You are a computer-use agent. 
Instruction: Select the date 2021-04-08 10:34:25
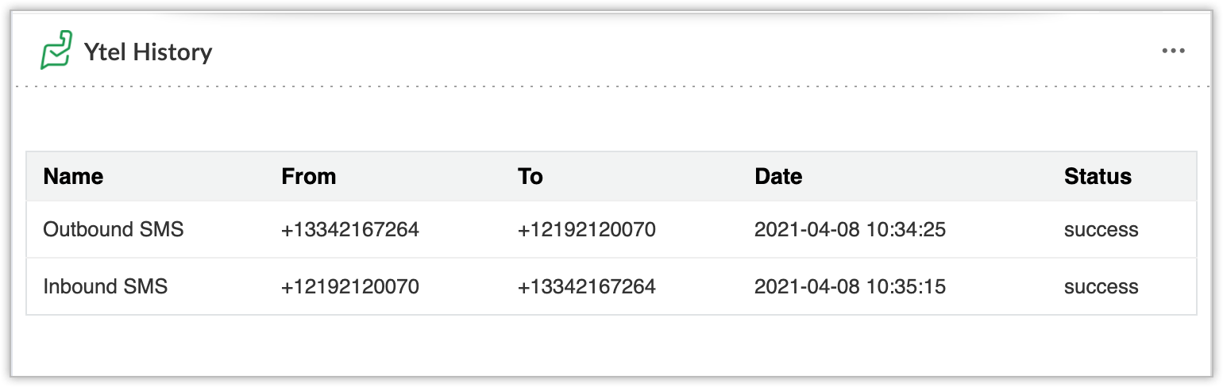click(x=850, y=229)
